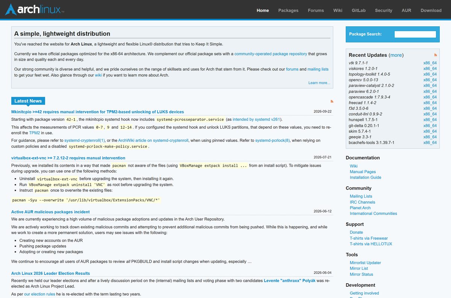Open the viskores 1.2.0-1 package update

pyautogui.click(x=363, y=68)
